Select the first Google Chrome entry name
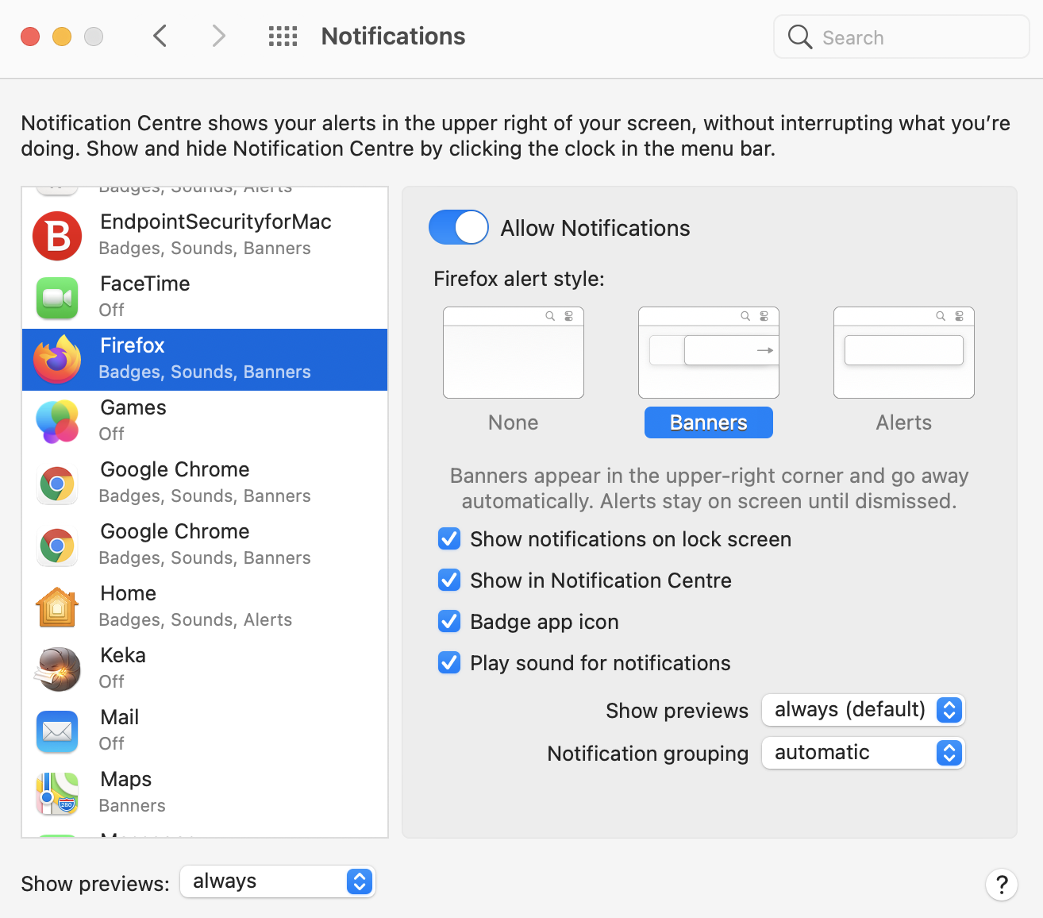 click(175, 469)
